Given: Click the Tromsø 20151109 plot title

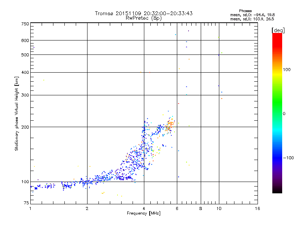Looking at the screenshot, I should point(144,13).
